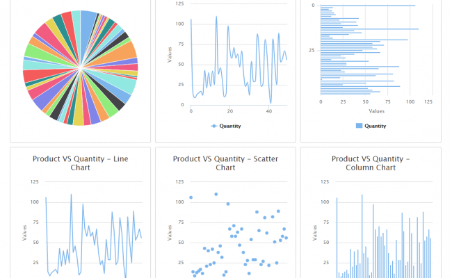This screenshot has height=278, width=452.
Task: Select the Product VS Quantity – Scatter Chart title
Action: tap(225, 163)
